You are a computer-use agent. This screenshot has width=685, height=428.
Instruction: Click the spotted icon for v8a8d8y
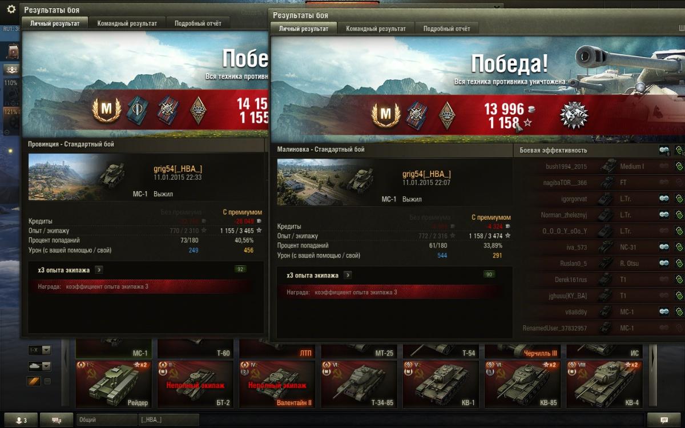[x=664, y=312]
